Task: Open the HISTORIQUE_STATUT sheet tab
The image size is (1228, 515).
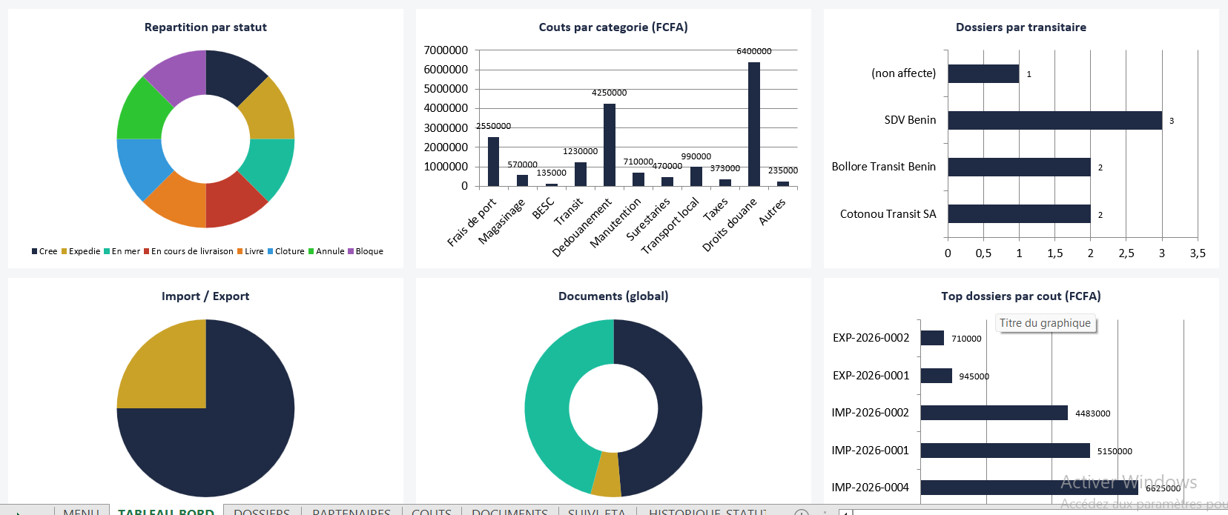Action: 707,511
